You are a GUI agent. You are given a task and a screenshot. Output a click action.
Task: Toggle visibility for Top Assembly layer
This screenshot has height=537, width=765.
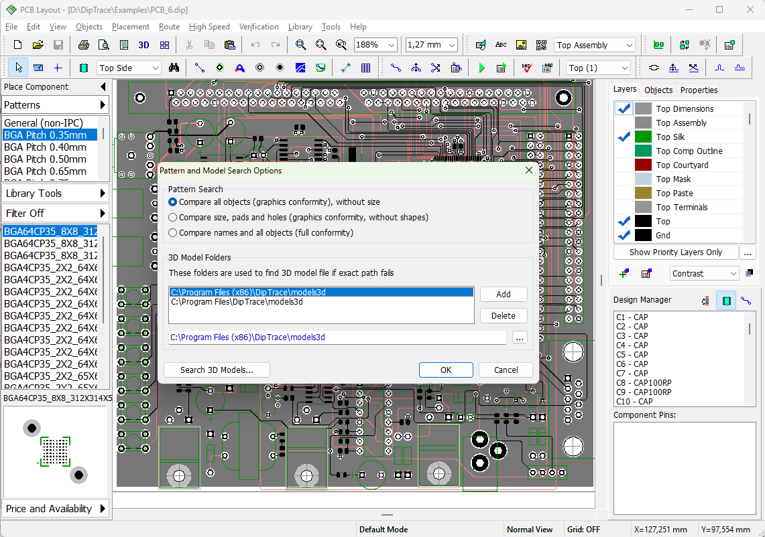point(624,123)
